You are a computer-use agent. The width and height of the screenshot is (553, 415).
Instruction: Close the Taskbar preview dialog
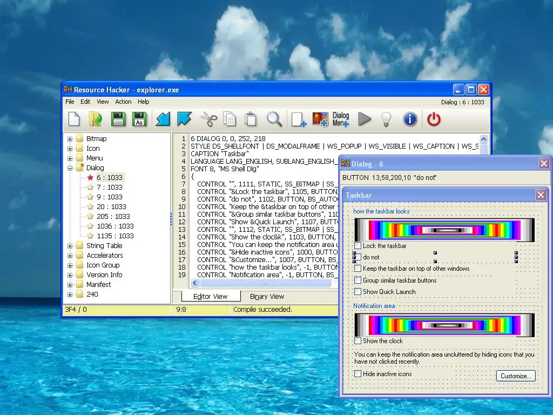click(541, 195)
